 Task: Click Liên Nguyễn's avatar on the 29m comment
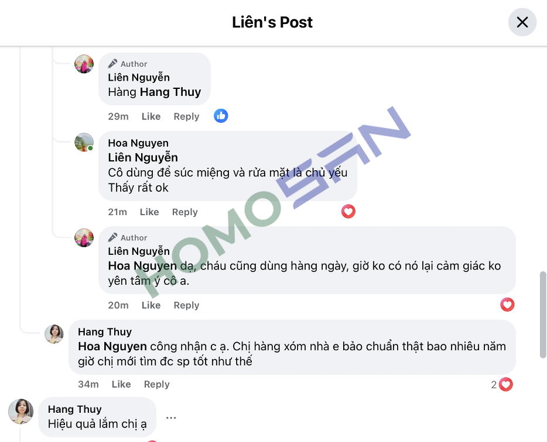tap(84, 64)
